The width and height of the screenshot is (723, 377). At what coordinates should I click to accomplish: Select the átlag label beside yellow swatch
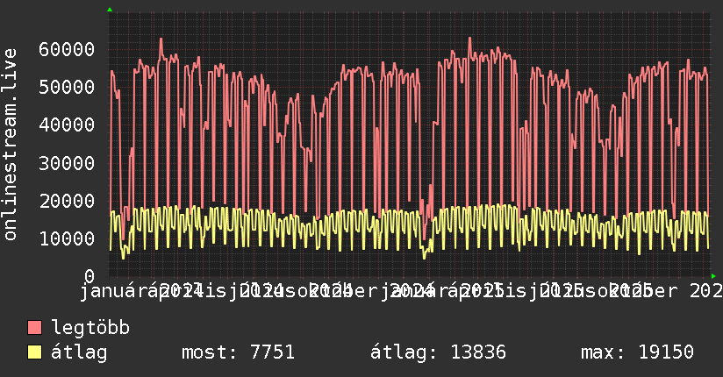[79, 353]
